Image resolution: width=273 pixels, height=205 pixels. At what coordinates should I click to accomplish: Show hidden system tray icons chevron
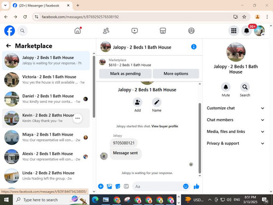coord(210,200)
